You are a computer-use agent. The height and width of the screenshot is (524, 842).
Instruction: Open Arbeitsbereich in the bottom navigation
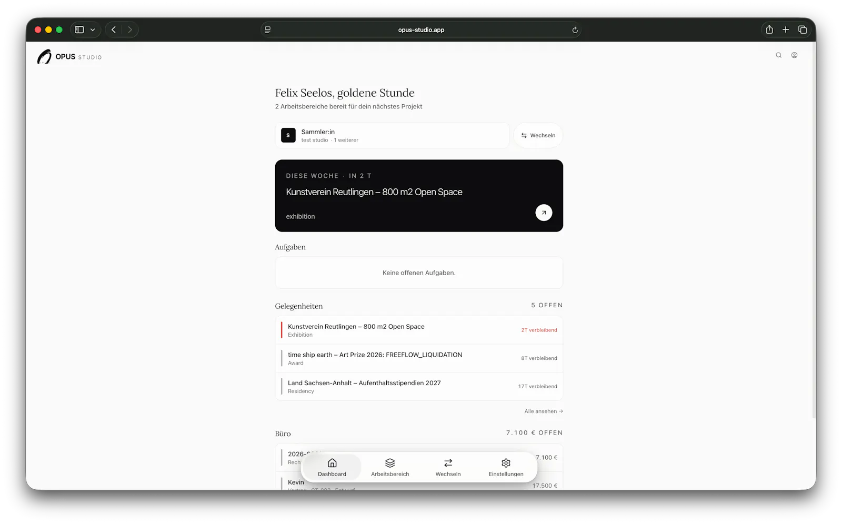(x=390, y=467)
